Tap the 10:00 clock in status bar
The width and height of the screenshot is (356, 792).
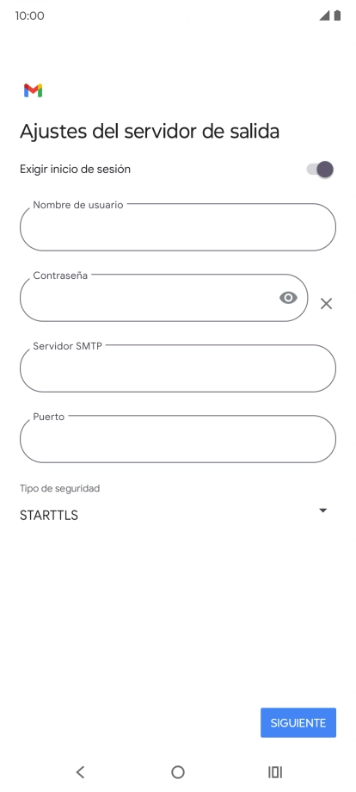(30, 15)
